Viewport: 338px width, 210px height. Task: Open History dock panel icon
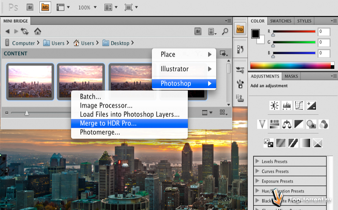(240, 49)
